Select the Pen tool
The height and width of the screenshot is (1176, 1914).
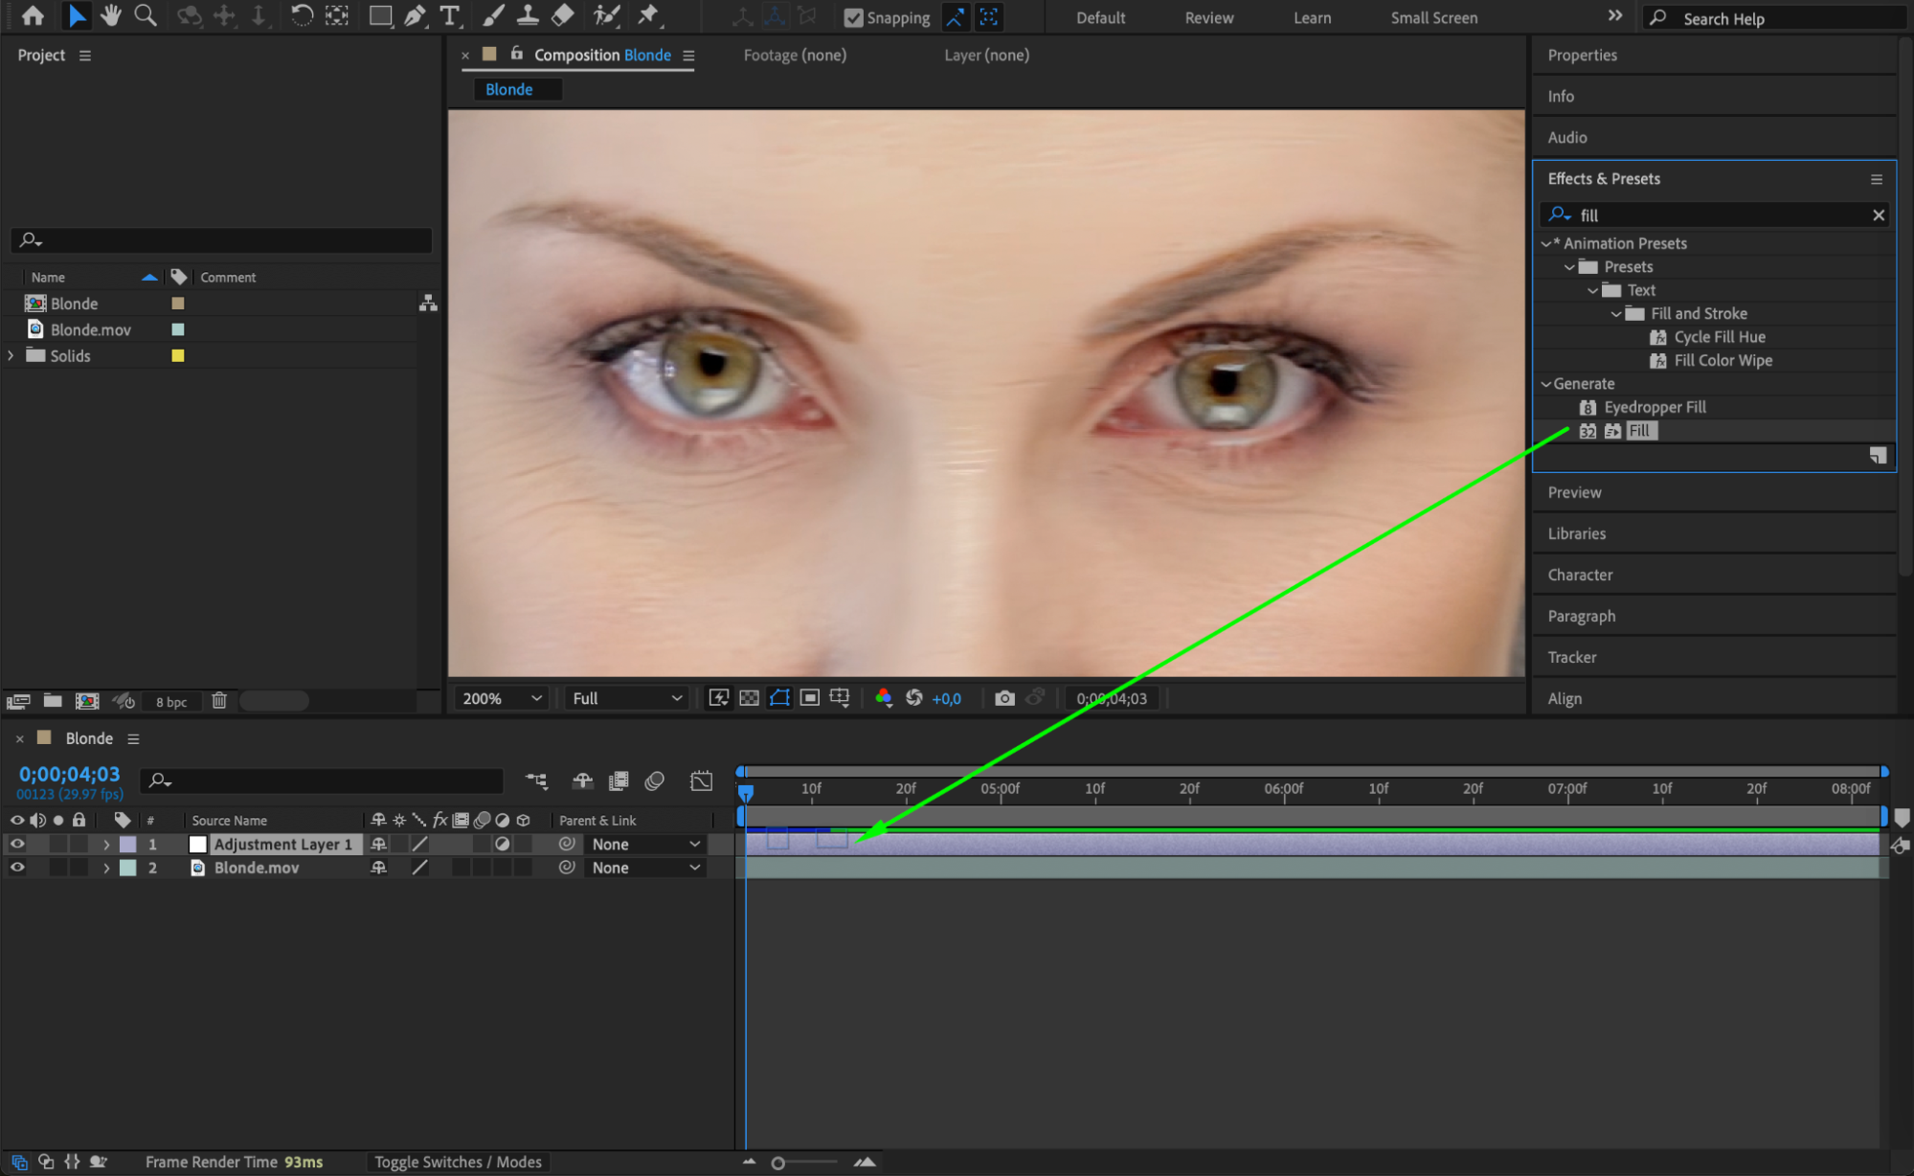click(415, 15)
